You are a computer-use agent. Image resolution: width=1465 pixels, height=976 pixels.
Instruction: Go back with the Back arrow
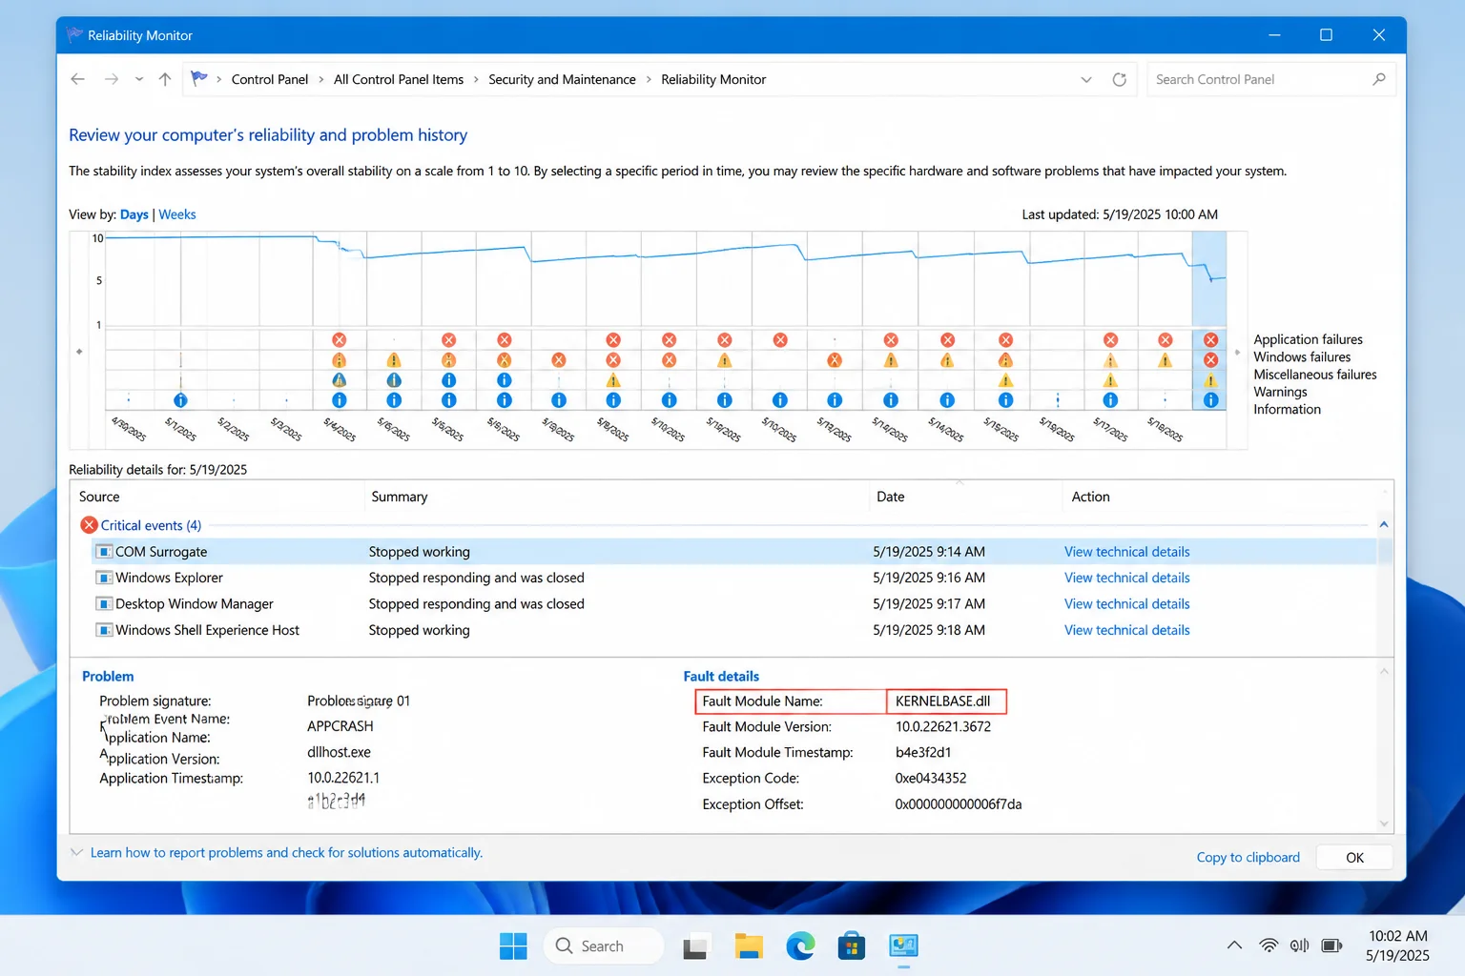pos(78,79)
